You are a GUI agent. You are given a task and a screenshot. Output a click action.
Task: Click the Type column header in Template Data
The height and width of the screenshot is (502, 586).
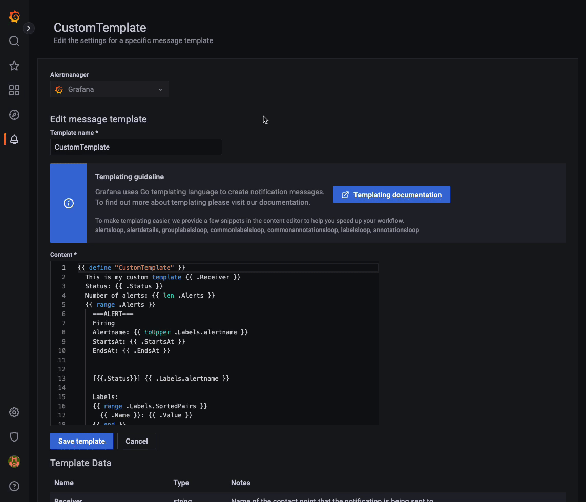(181, 483)
